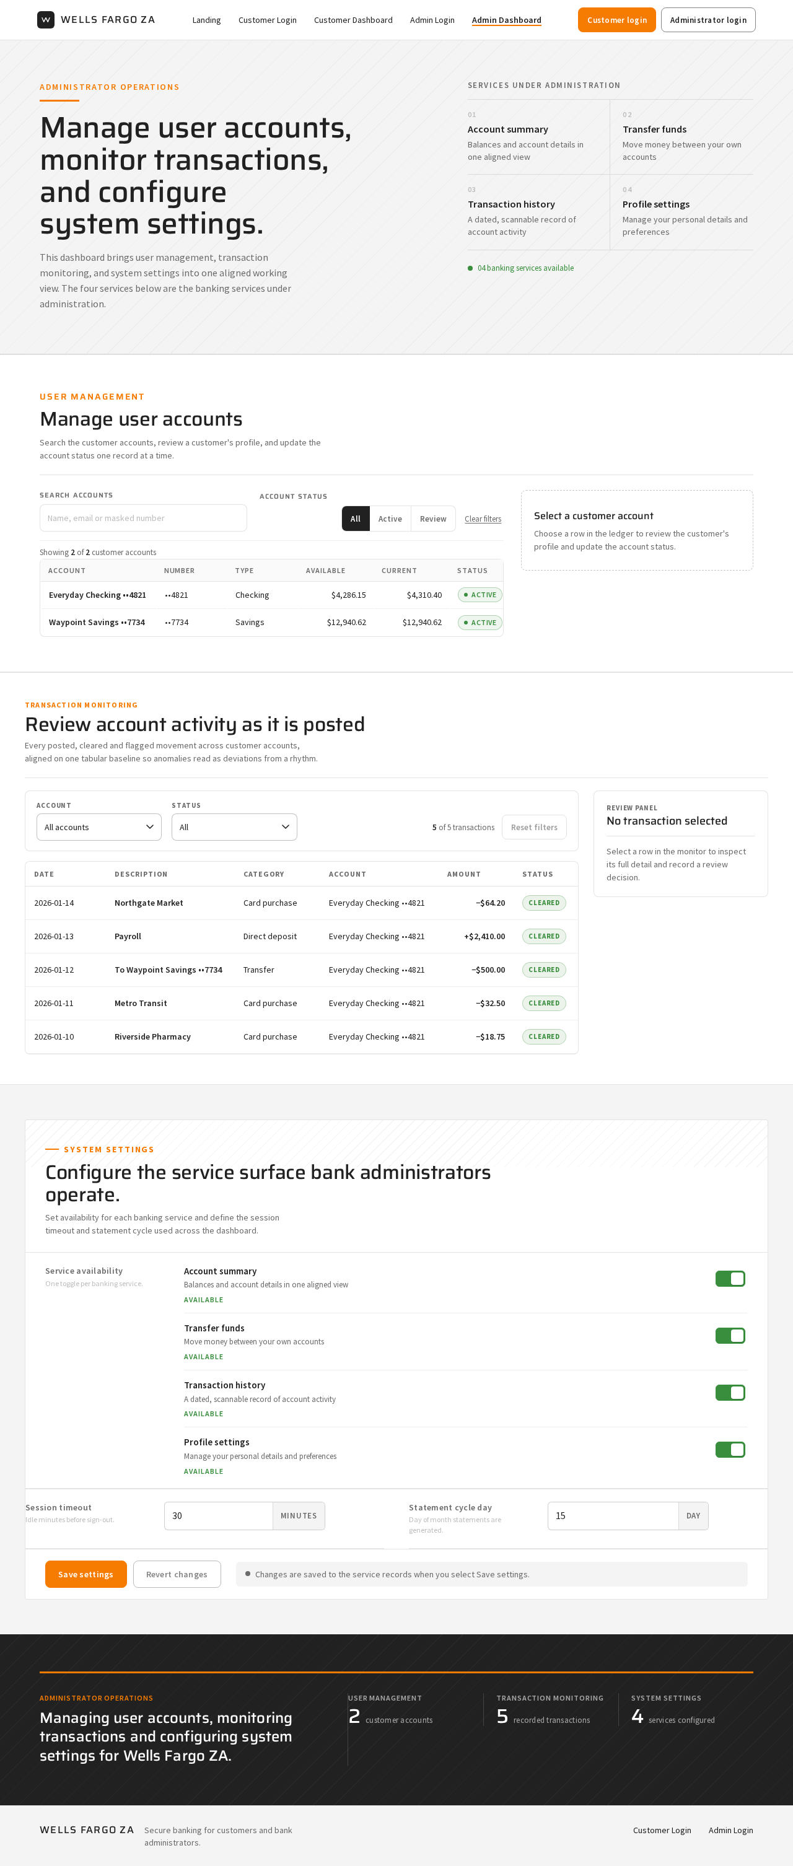Filter accounts by Review status

[x=433, y=519]
